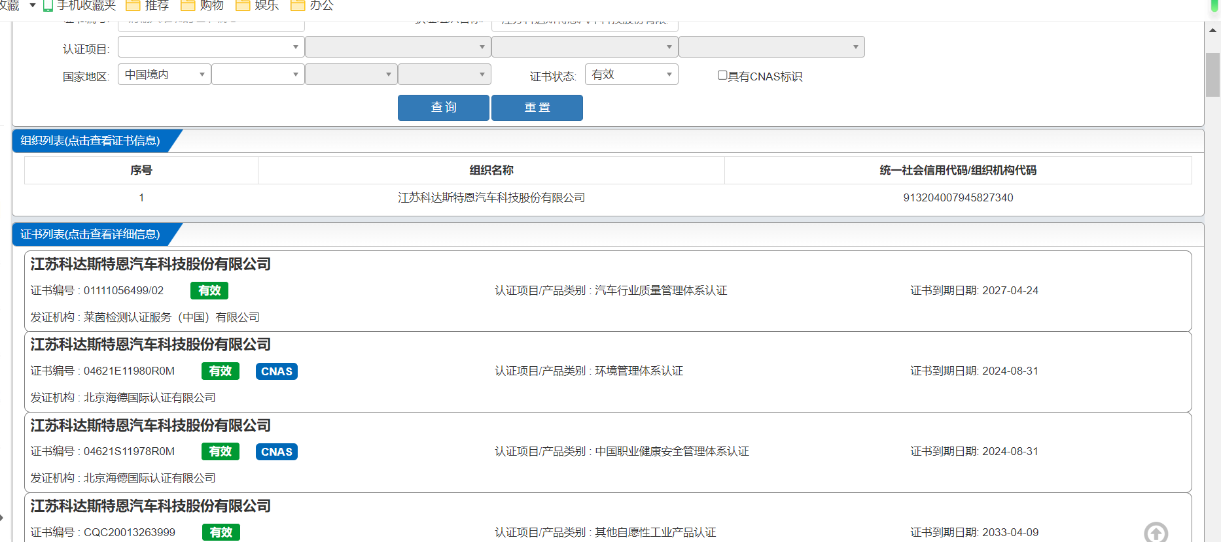
Task: Open certificate card 04621E11980R0M details
Action: tap(608, 372)
